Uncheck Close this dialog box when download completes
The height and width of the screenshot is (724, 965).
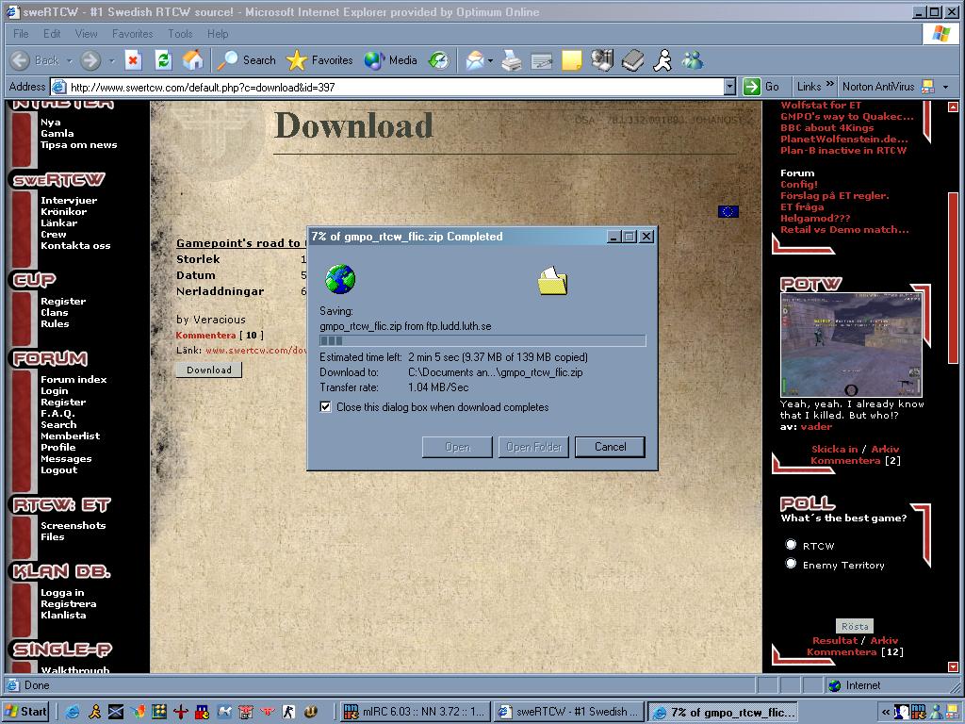click(325, 407)
